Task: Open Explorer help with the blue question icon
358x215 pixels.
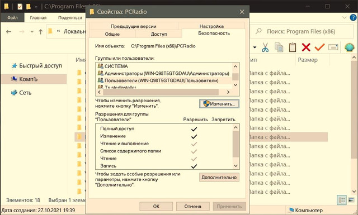Action: tap(353, 17)
